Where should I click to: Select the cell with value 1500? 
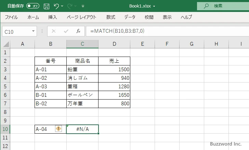(114, 70)
